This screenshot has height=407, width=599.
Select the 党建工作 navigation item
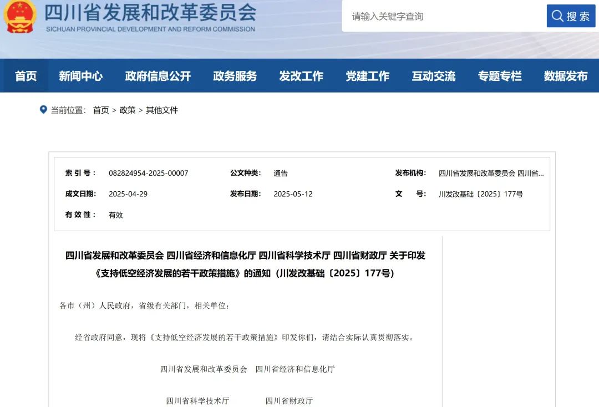coord(368,76)
